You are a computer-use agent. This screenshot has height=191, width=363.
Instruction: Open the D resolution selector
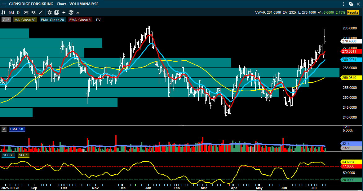coord(18,13)
